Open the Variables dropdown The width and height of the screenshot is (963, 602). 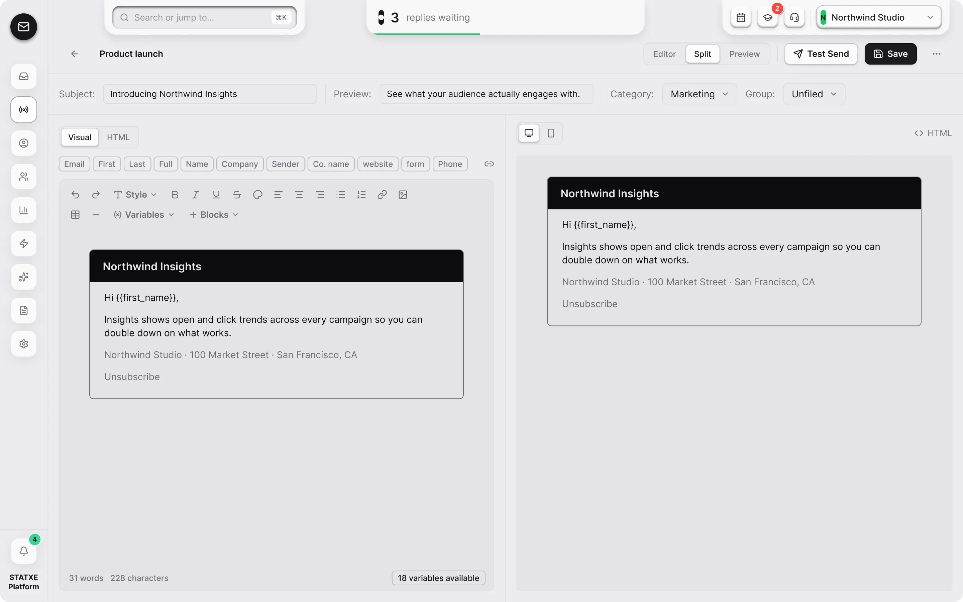click(144, 215)
